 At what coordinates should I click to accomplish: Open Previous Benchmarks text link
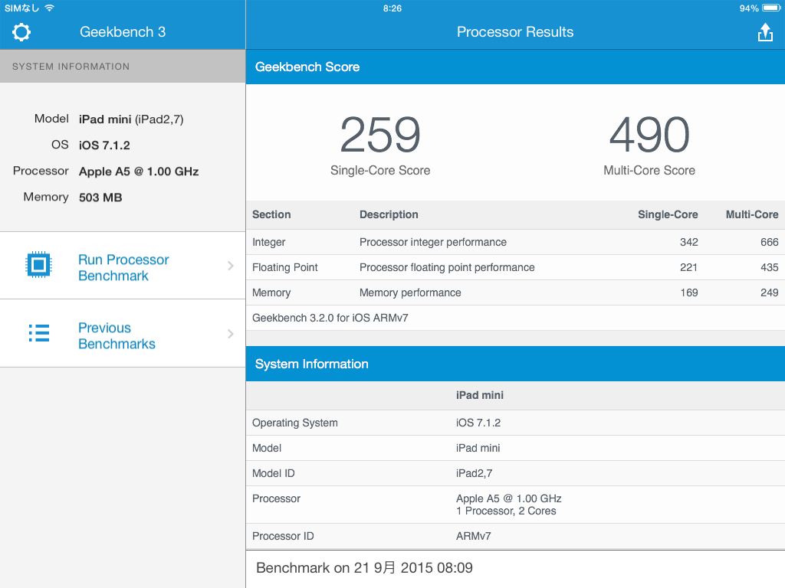[117, 335]
